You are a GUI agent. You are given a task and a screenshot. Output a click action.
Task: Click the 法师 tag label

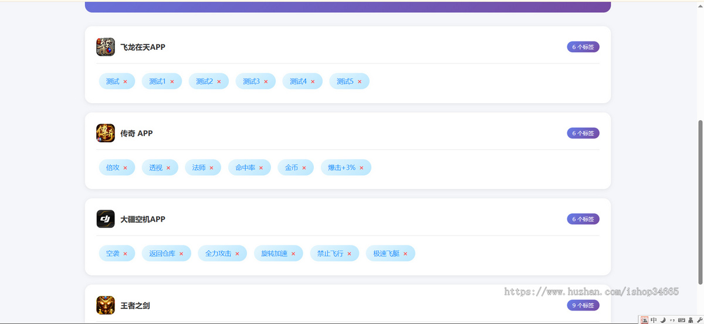tap(199, 168)
